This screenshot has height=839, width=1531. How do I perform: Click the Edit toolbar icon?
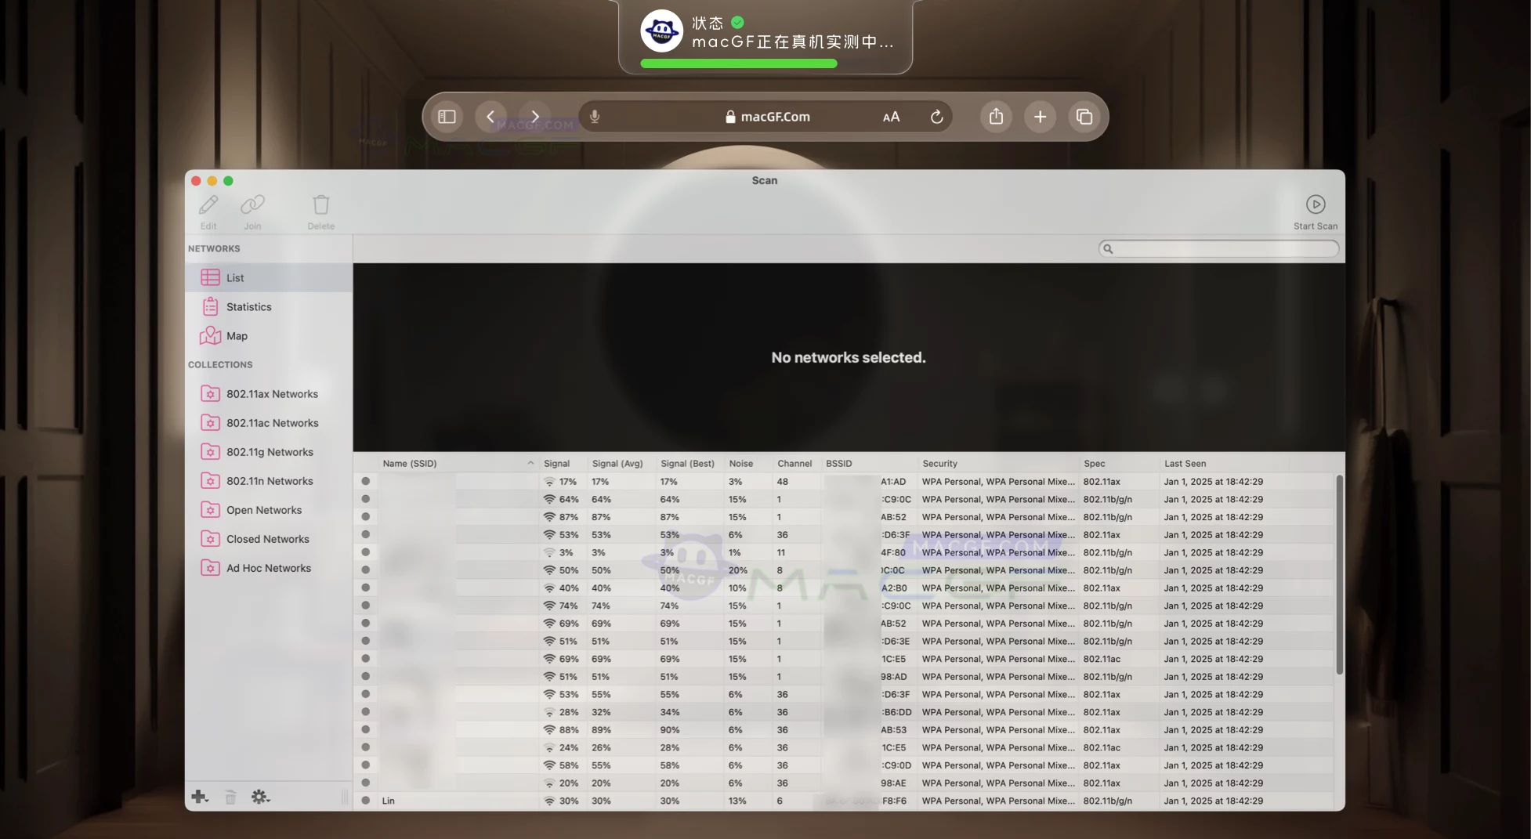pos(207,205)
